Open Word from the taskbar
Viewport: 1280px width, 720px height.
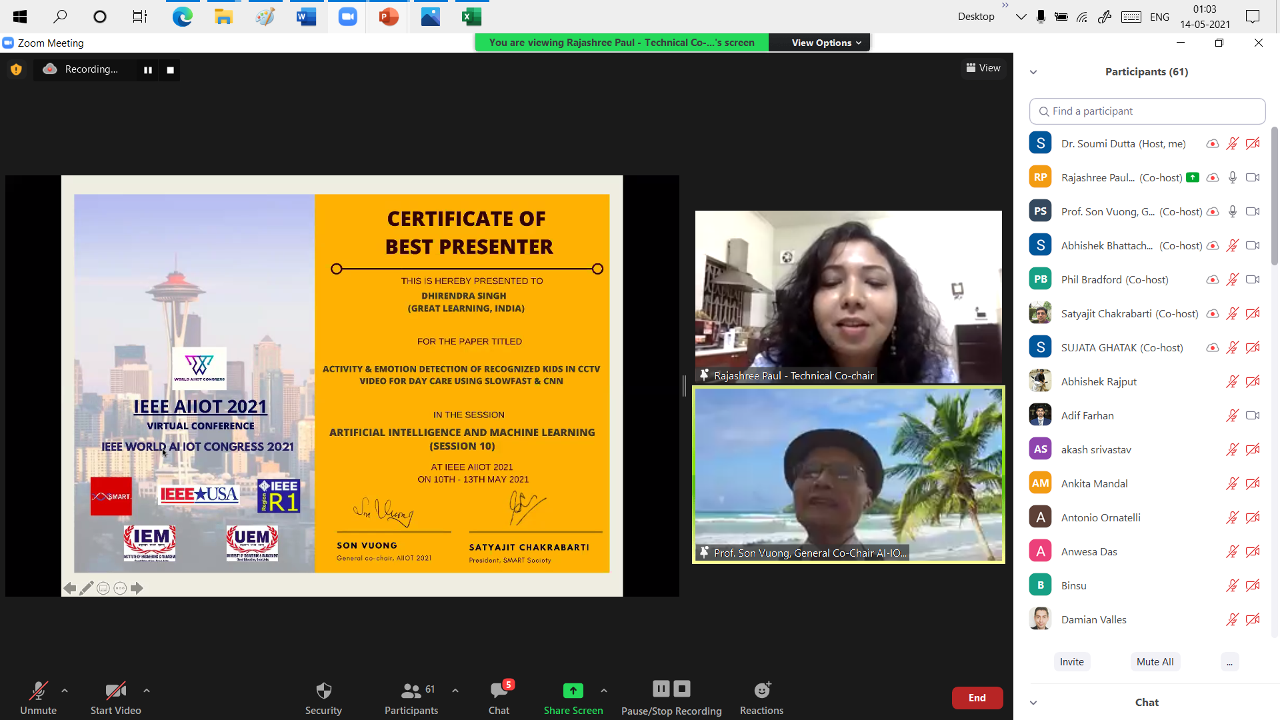(x=306, y=17)
